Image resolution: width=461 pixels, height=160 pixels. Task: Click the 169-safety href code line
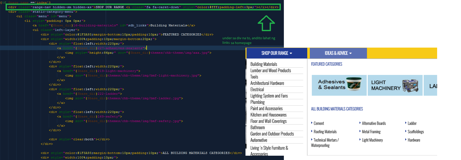coord(89,116)
